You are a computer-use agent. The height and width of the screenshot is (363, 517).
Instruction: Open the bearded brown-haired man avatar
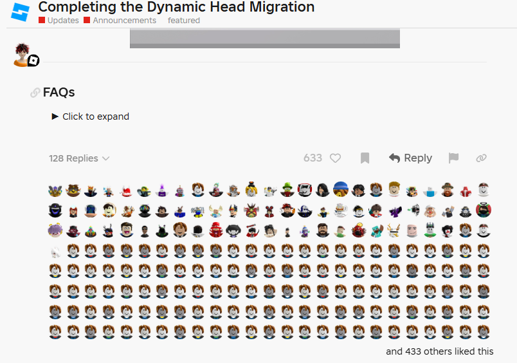pyautogui.click(x=323, y=230)
